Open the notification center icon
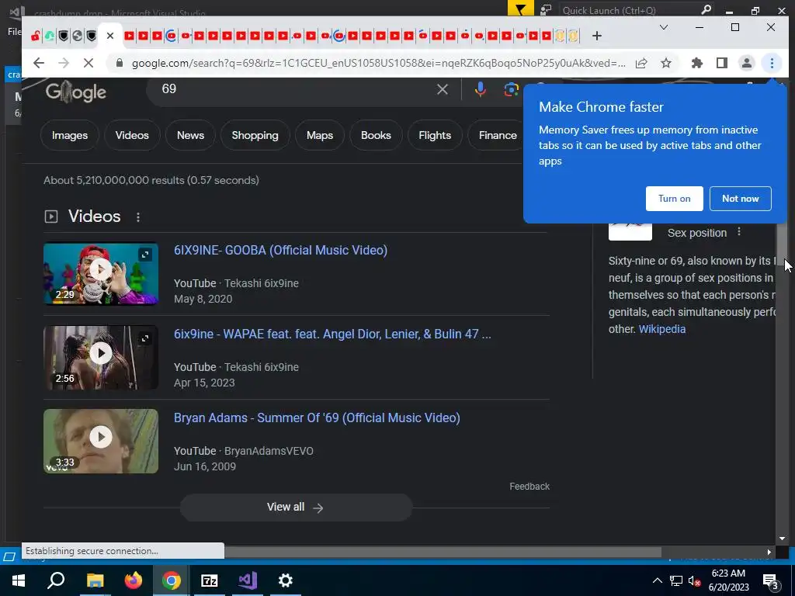Viewport: 795px width, 596px height. point(771,581)
